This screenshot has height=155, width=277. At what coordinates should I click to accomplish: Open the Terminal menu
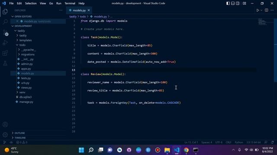coord(70,3)
